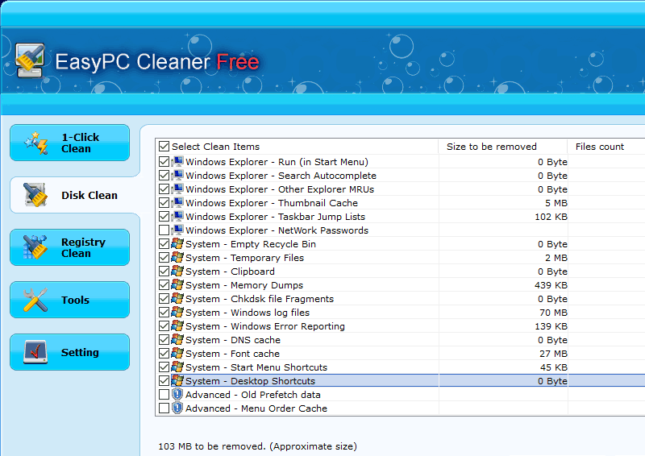The image size is (645, 456).
Task: Click the Windows flag icon beside Temporary Files
Action: coord(177,258)
